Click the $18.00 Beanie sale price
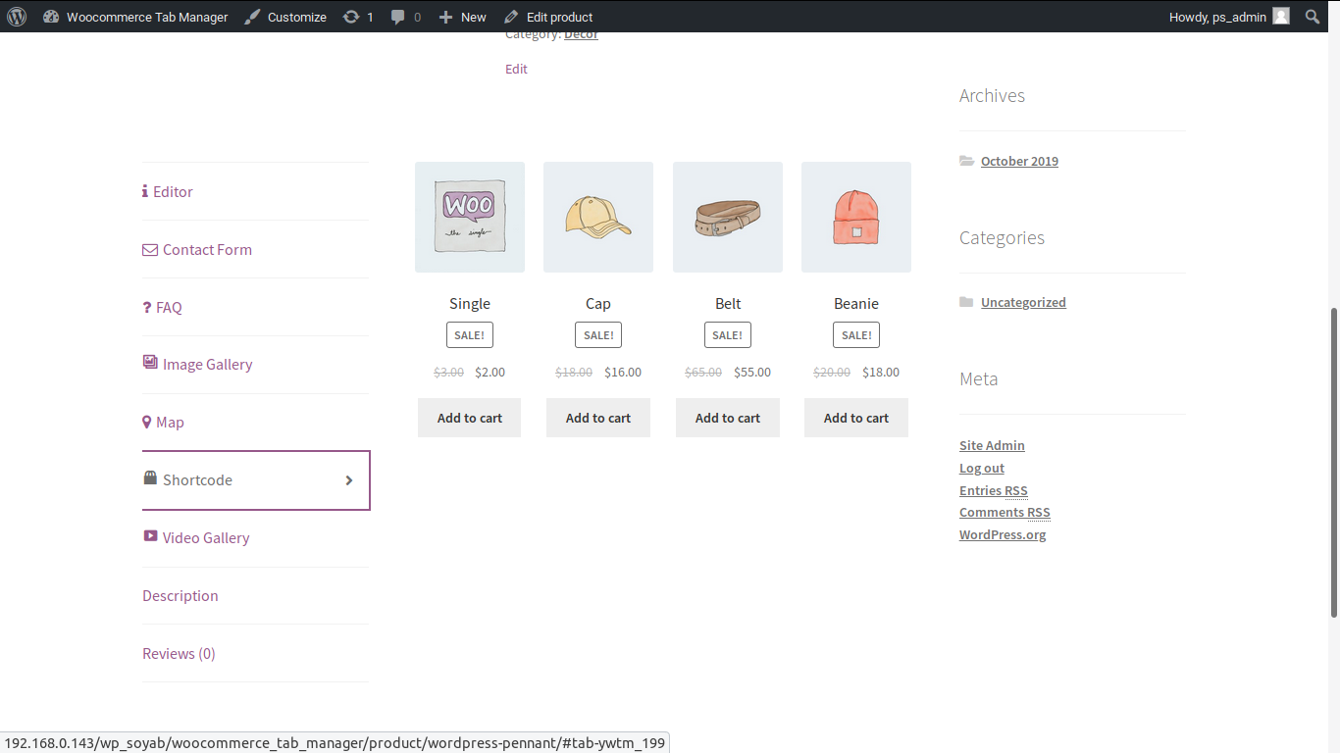 (x=881, y=373)
